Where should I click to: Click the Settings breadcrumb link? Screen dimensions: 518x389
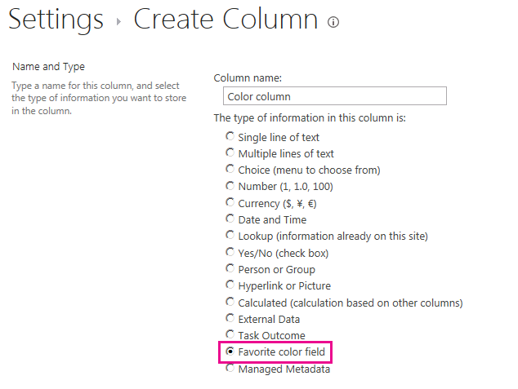pyautogui.click(x=56, y=20)
